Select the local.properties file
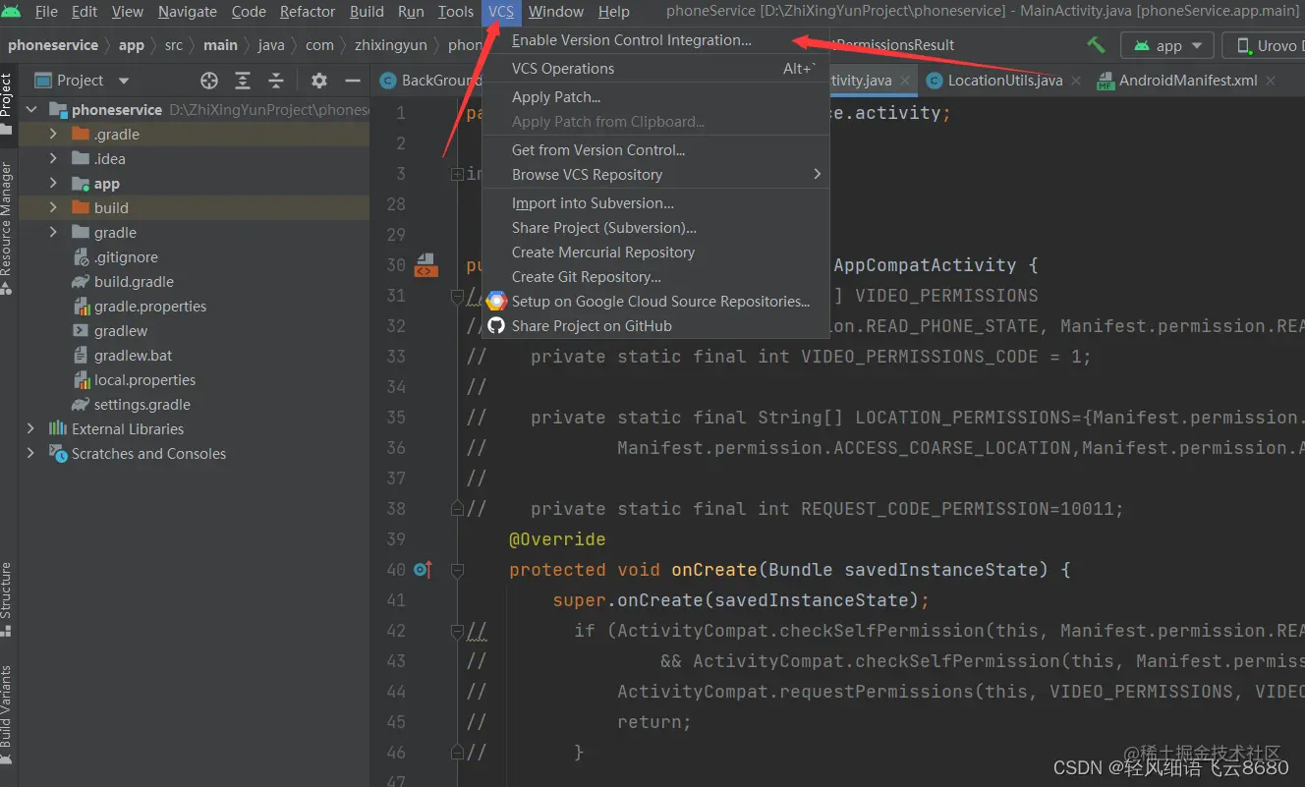This screenshot has width=1305, height=787. 144,380
